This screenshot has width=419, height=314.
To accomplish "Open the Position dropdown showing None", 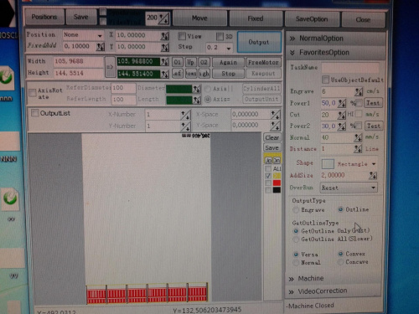I will click(83, 35).
